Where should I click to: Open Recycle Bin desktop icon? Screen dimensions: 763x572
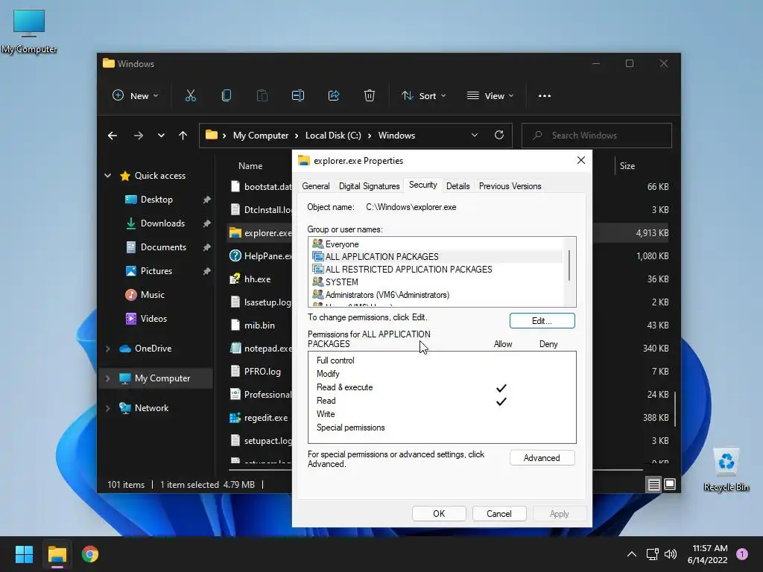point(726,470)
